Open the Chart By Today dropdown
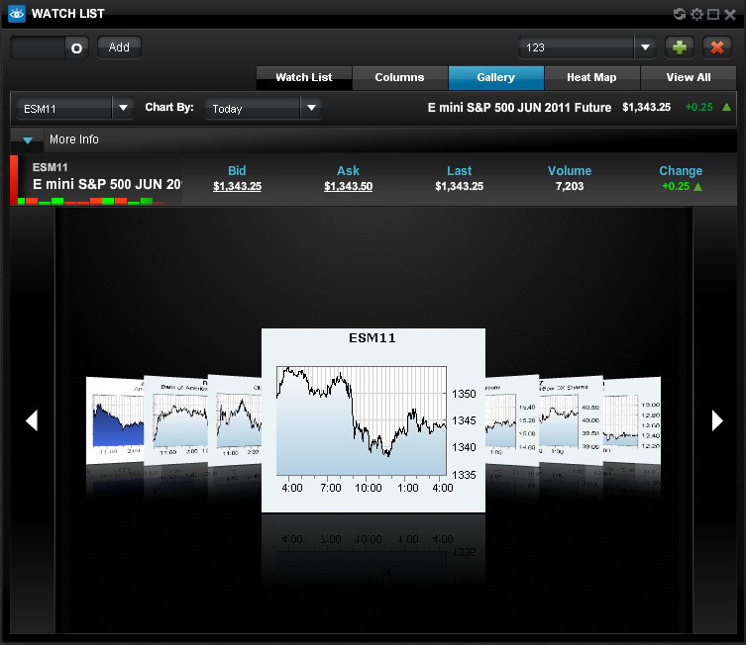 (x=311, y=108)
